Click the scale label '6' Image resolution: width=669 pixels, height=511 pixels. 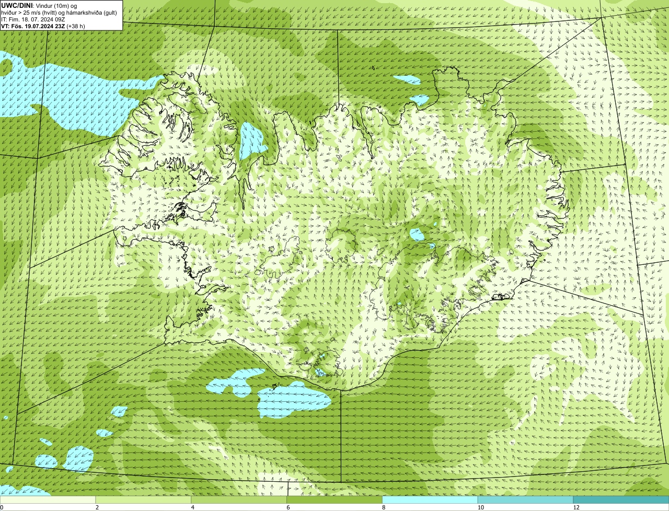pos(289,507)
